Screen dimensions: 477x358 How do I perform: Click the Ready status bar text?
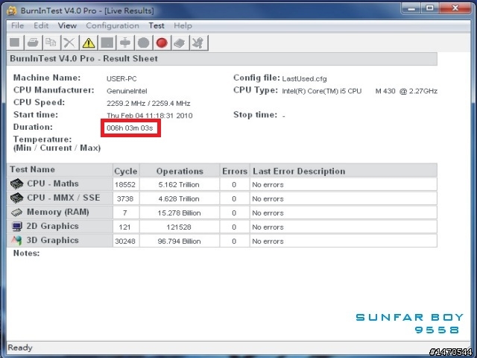tap(20, 348)
